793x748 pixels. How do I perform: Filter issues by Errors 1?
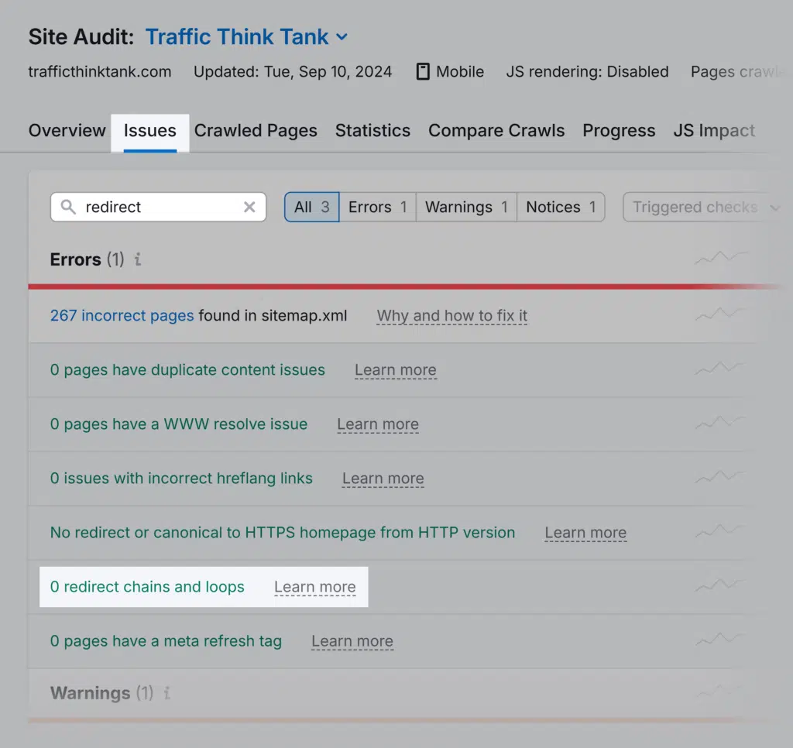click(x=377, y=207)
